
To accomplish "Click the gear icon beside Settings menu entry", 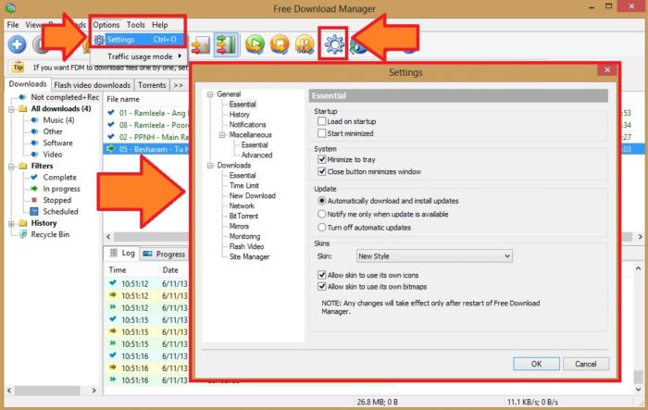I will pos(99,40).
